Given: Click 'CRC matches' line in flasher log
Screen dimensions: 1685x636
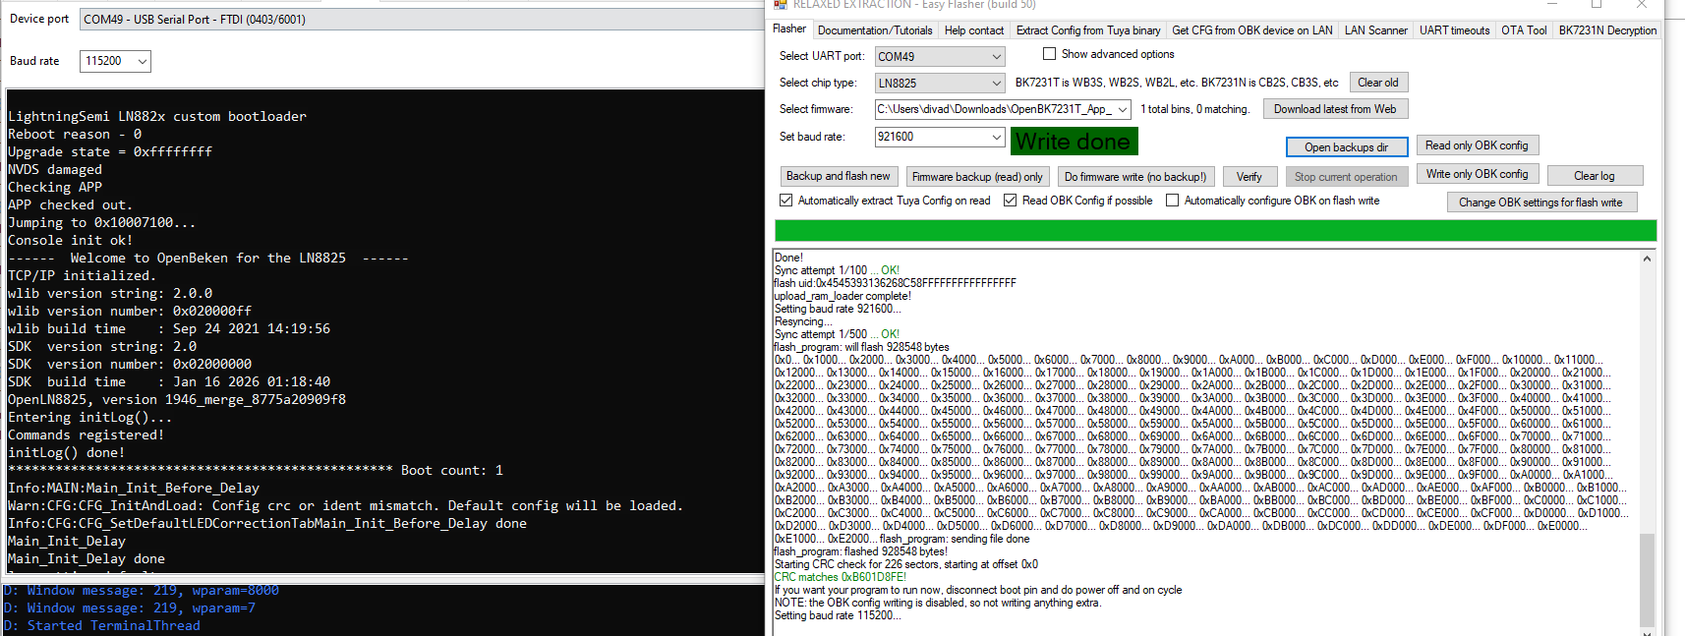Looking at the screenshot, I should click(840, 577).
